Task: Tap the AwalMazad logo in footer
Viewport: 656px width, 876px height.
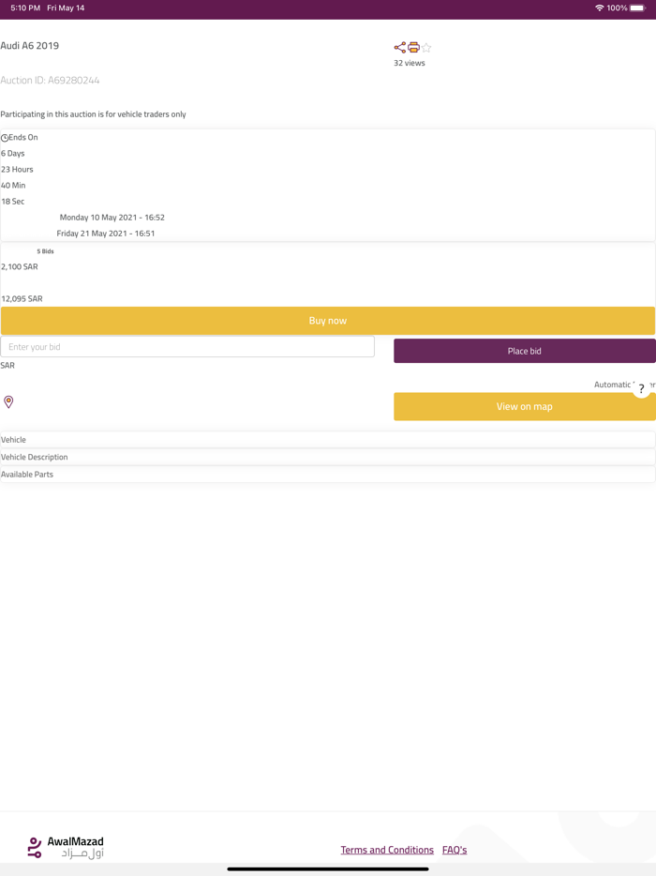Action: pyautogui.click(x=66, y=847)
